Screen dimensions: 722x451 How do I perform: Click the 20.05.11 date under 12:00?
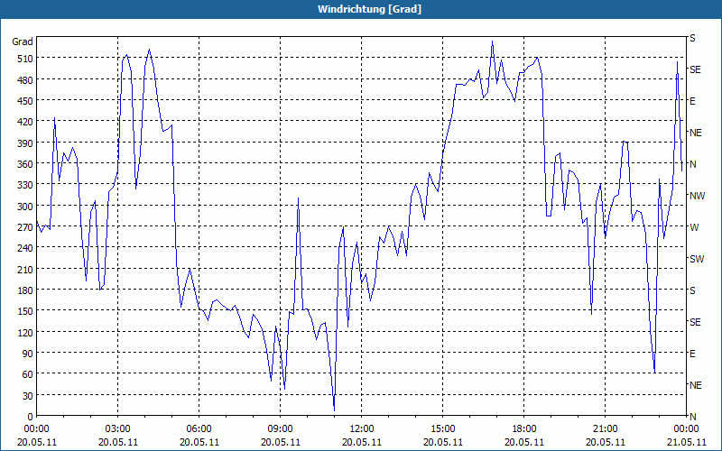[362, 442]
